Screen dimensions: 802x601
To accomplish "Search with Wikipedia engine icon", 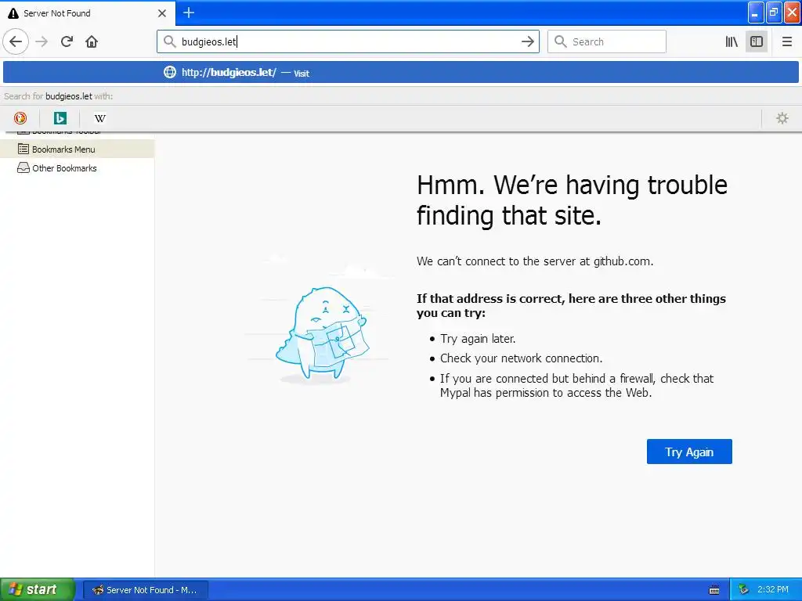I will pyautogui.click(x=99, y=118).
